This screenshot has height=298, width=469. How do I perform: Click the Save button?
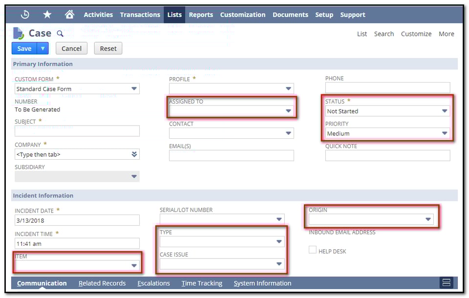pos(24,48)
